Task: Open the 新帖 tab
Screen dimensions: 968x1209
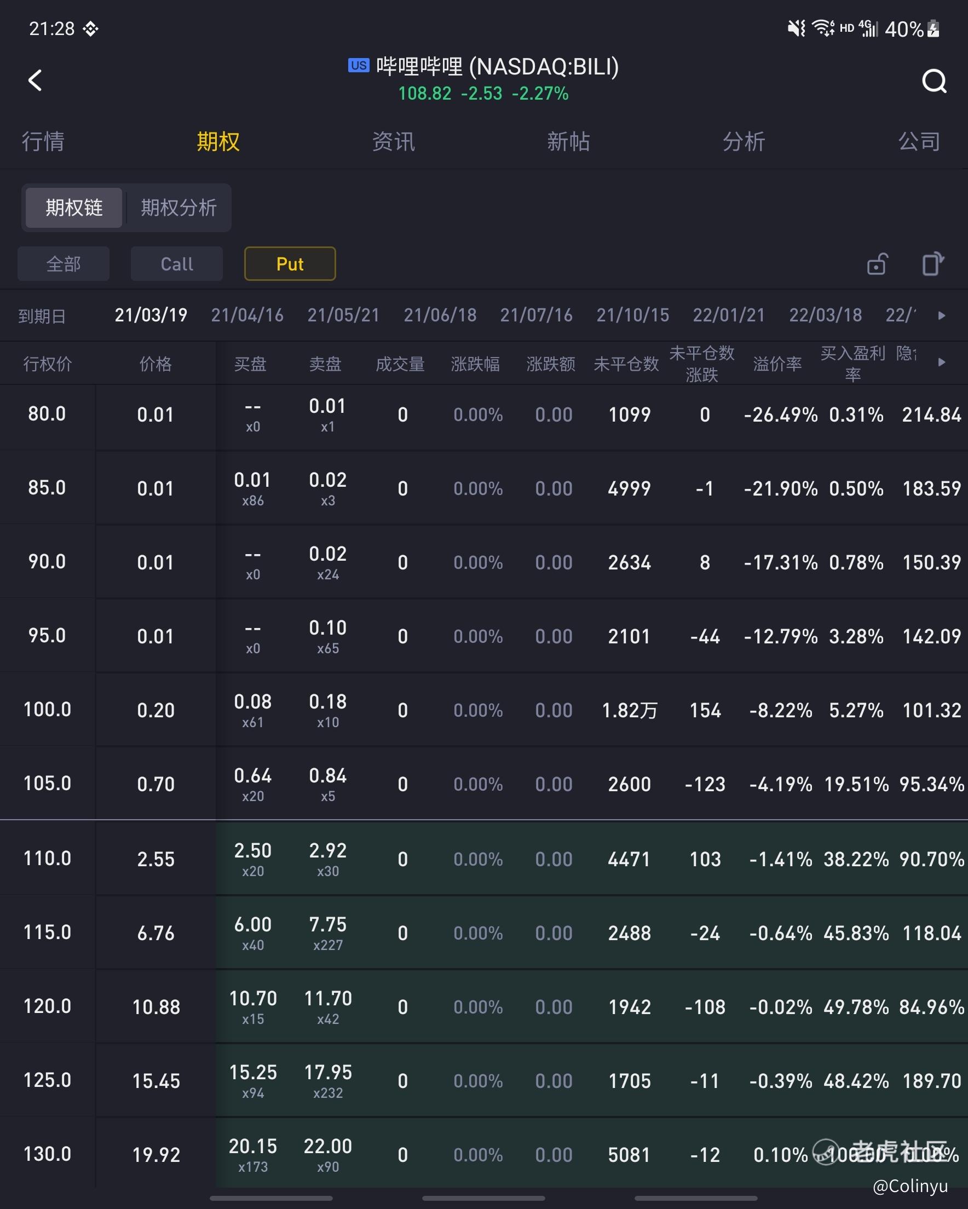Action: (569, 141)
